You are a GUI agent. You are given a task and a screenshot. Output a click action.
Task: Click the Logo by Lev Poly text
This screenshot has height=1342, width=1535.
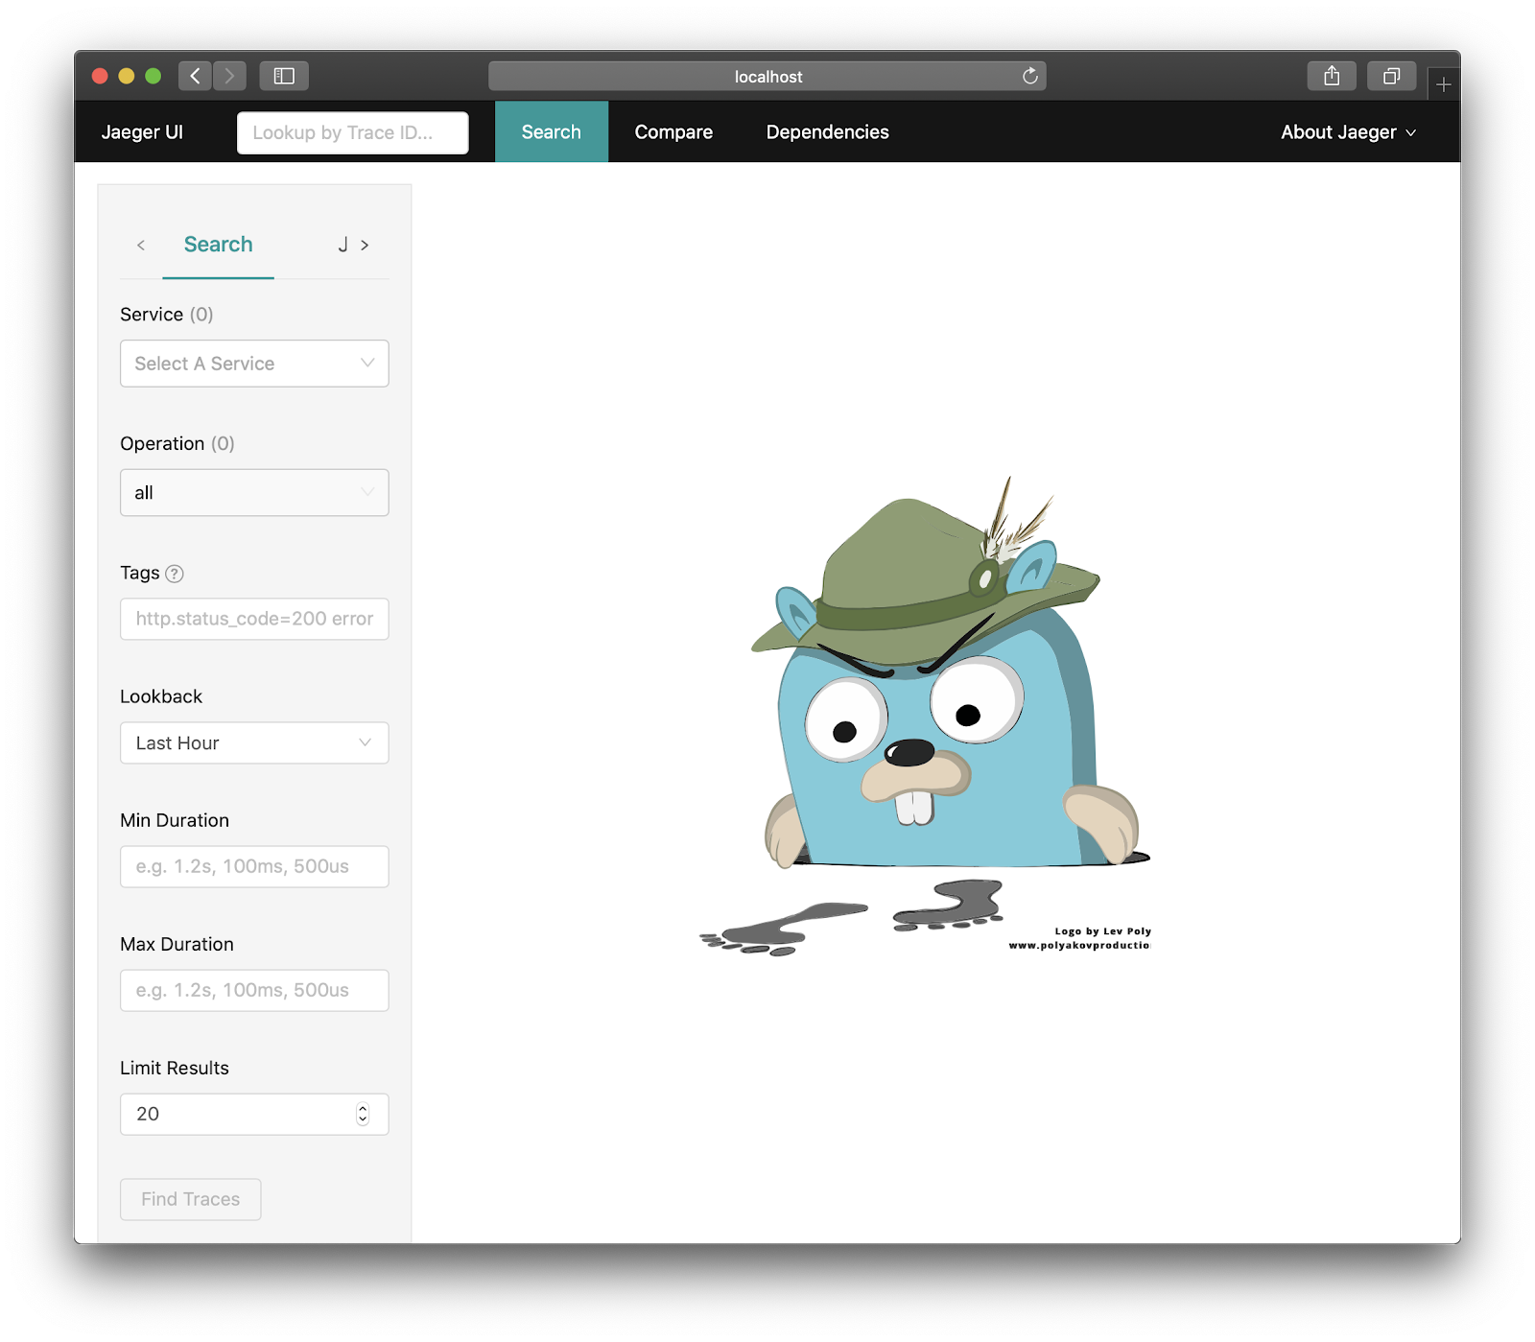[x=1102, y=931]
